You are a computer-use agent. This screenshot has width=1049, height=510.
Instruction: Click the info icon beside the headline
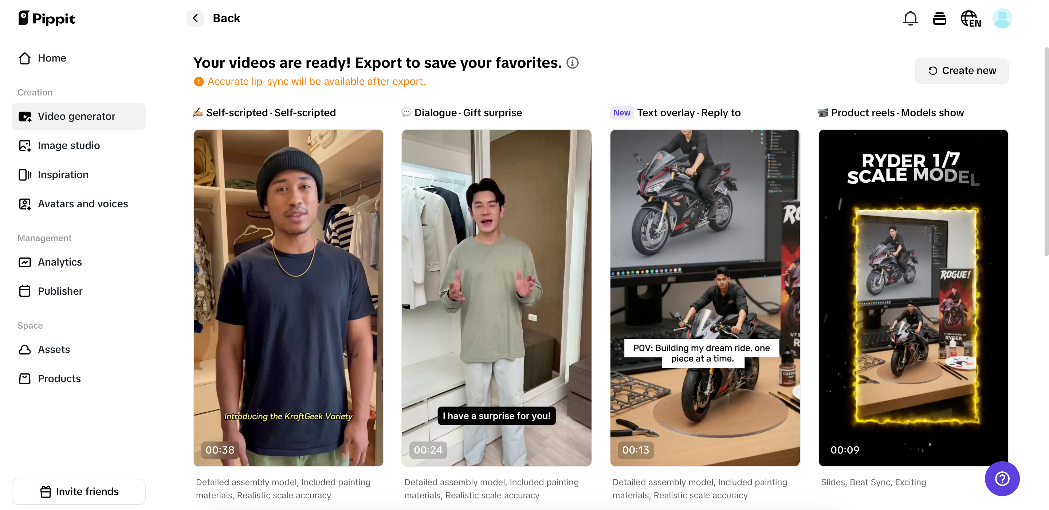click(572, 62)
